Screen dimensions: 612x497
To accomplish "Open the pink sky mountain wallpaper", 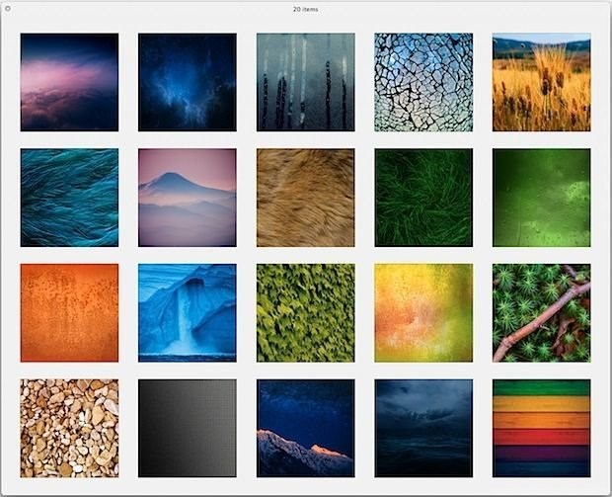I will (188, 198).
